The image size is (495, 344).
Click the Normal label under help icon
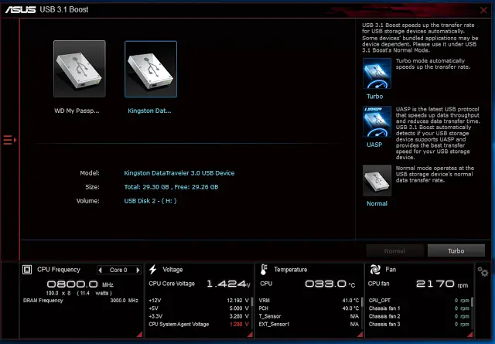pyautogui.click(x=377, y=203)
